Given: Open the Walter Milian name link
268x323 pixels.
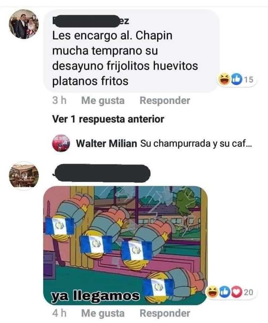Looking at the screenshot, I should (x=107, y=143).
